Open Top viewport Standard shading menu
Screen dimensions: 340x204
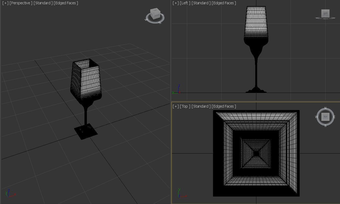tap(201, 106)
